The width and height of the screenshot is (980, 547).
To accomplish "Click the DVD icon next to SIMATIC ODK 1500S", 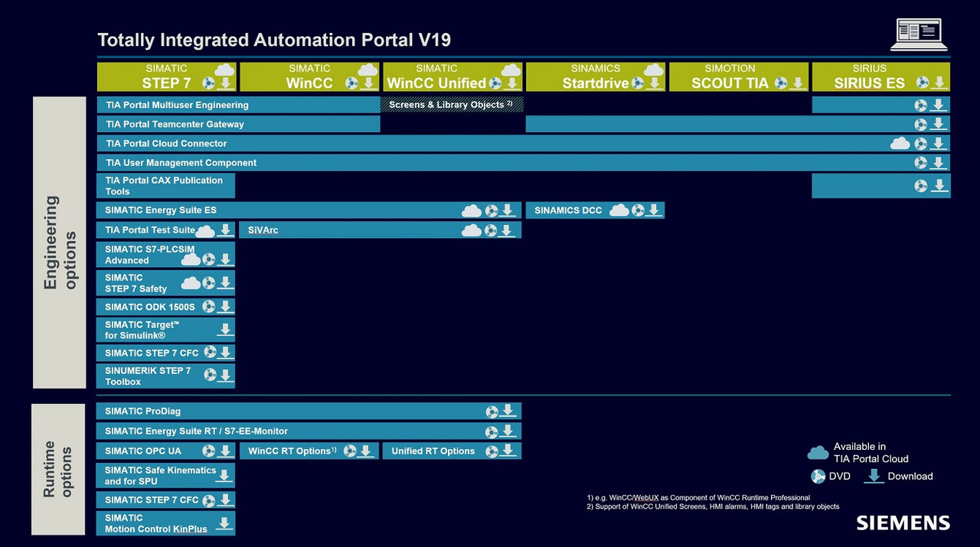I will 208,307.
